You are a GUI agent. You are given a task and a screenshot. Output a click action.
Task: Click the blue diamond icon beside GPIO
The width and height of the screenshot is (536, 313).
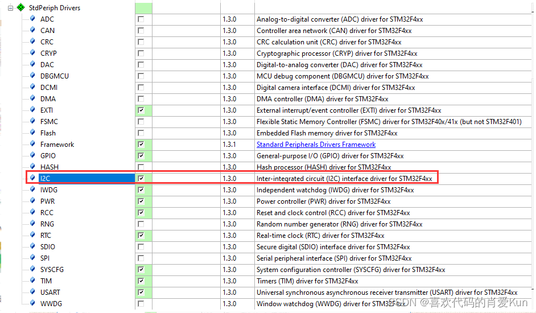point(32,155)
